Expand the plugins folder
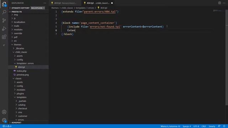228x128 pixels. pos(20,94)
